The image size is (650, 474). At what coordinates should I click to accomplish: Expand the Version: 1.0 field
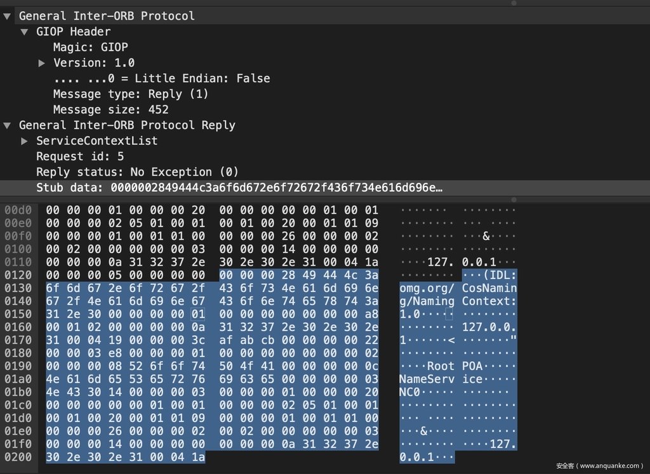click(x=42, y=63)
